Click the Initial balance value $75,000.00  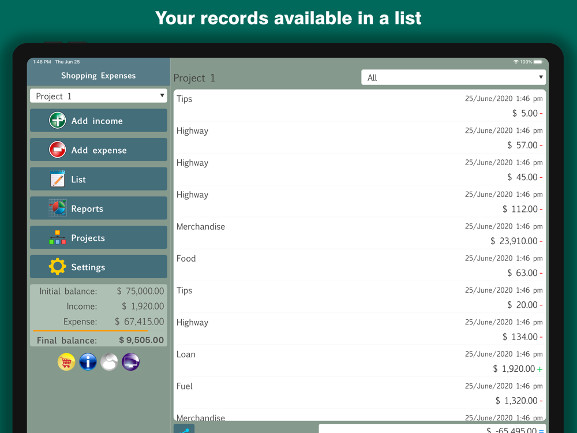click(140, 291)
